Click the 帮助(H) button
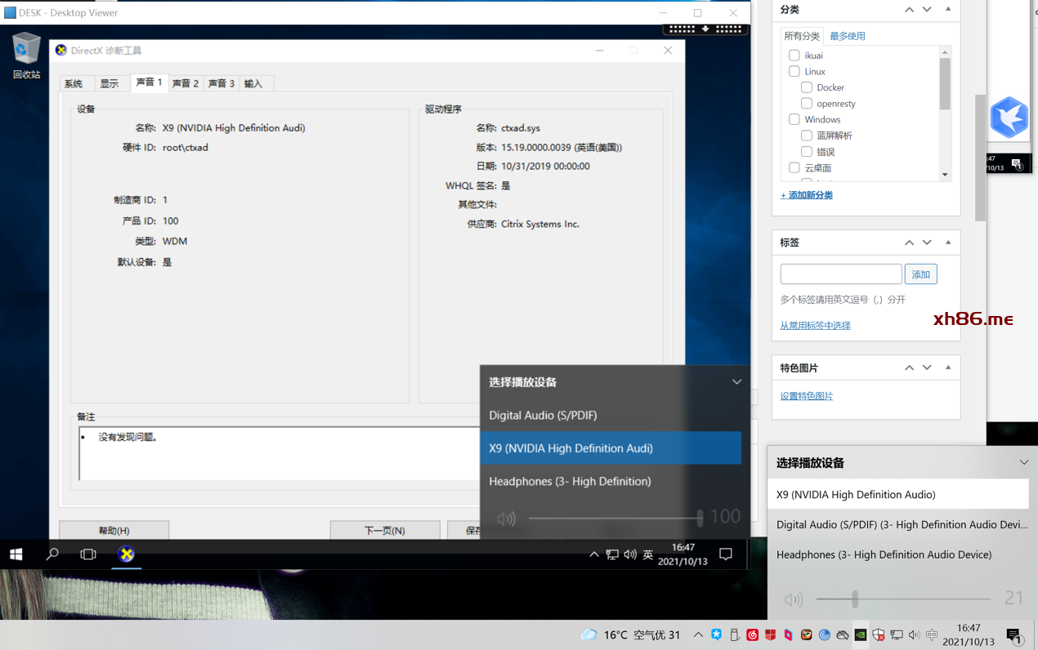Viewport: 1038px width, 650px height. click(x=114, y=530)
